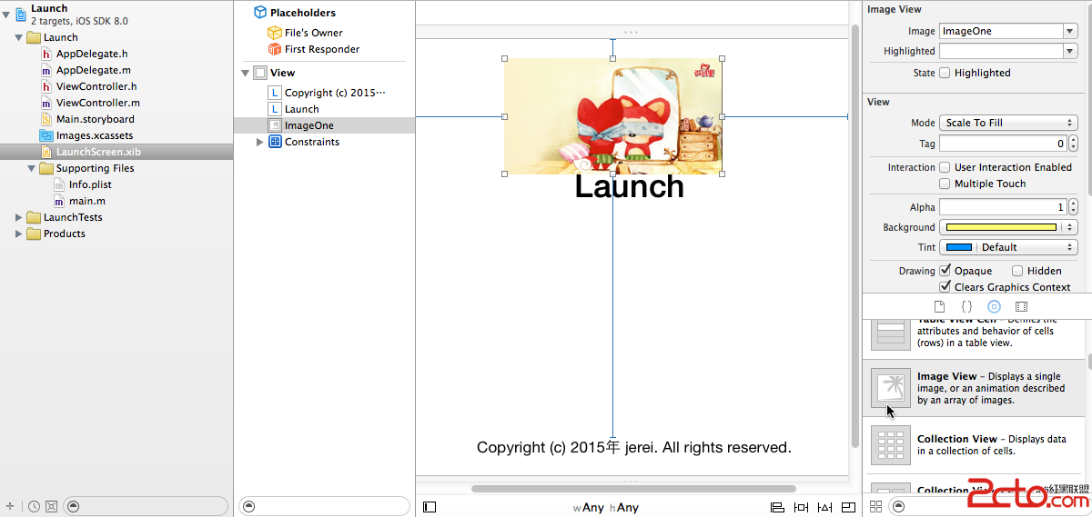Uncheck the Opaque drawing checkbox

click(x=945, y=271)
